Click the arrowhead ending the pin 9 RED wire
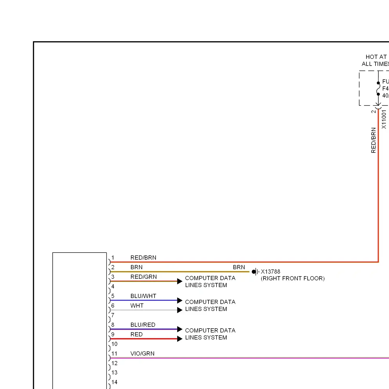Screen dimensions: 389x389 pos(180,339)
